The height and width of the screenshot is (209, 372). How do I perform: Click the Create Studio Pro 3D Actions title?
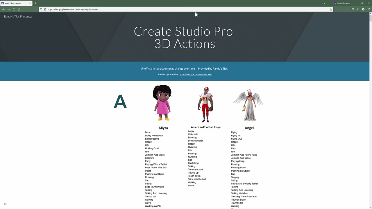(x=183, y=37)
